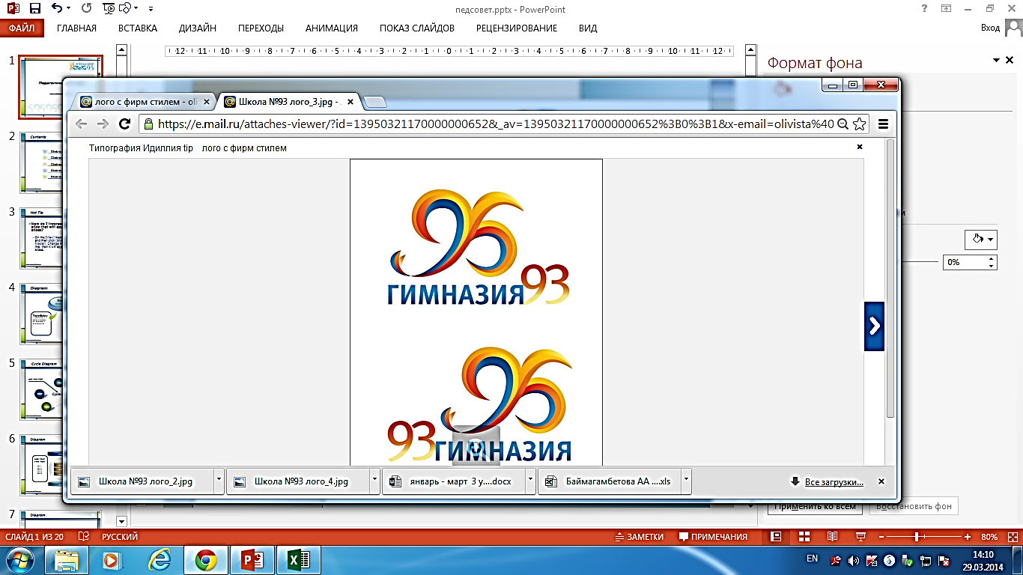
Task: Expand options for Баймагамбетова xls download
Action: click(x=686, y=481)
